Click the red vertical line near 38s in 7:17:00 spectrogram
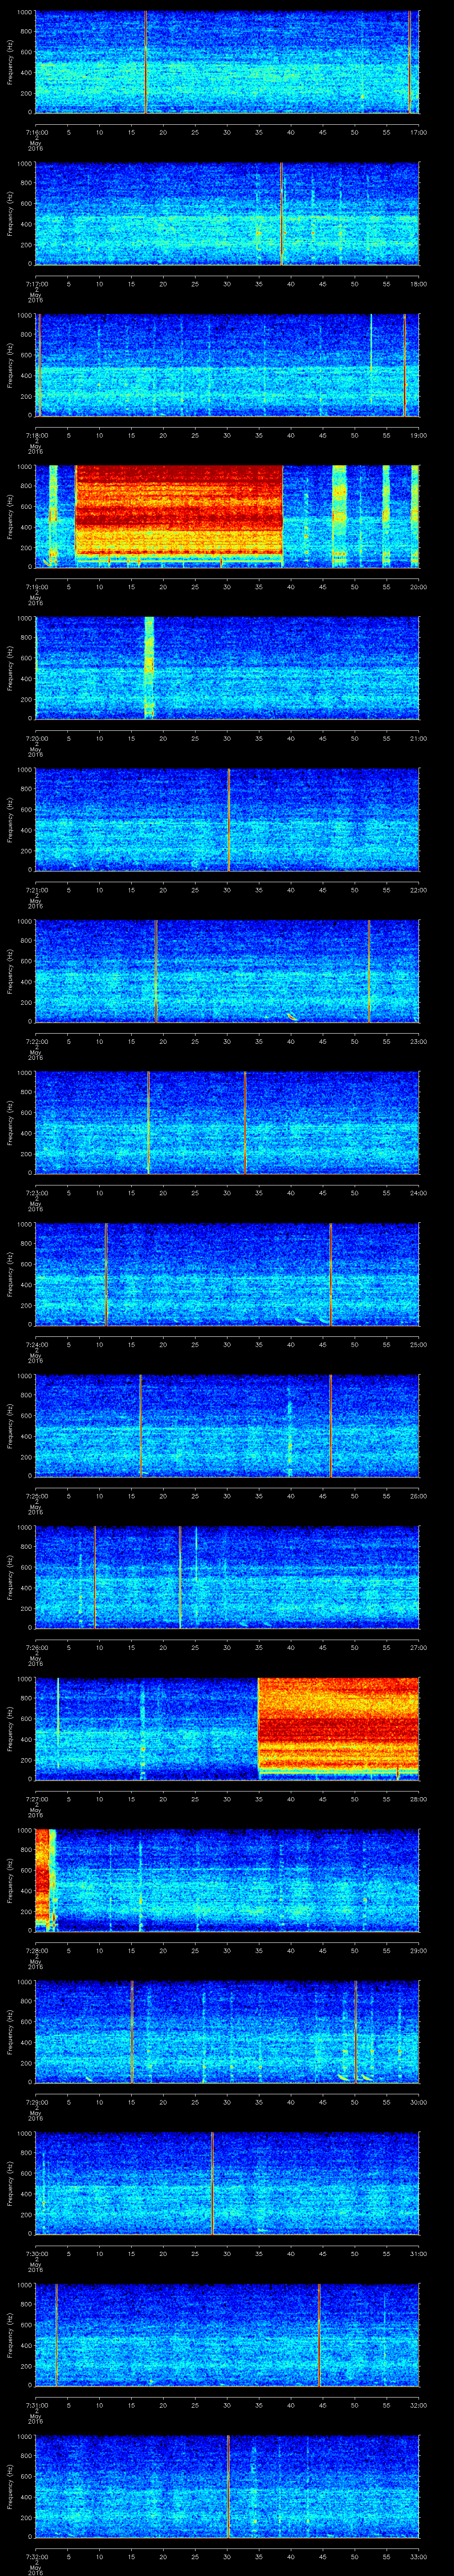Viewport: 454px width, 2576px height. [282, 214]
